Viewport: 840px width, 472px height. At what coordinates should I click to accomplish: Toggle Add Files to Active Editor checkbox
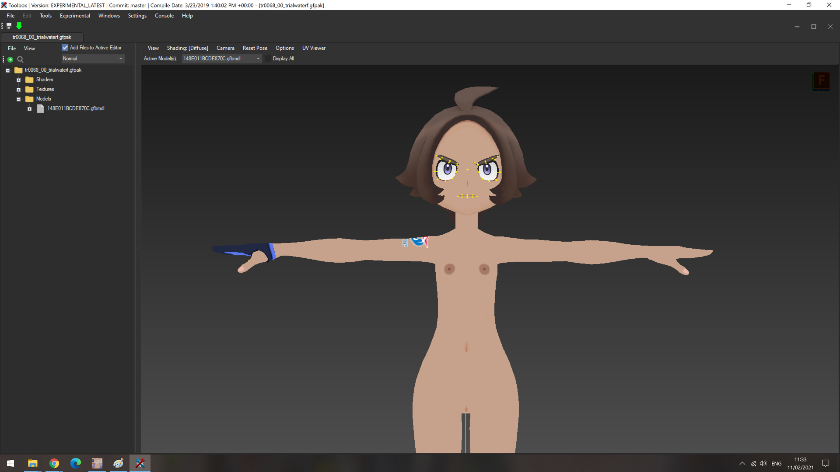(65, 48)
